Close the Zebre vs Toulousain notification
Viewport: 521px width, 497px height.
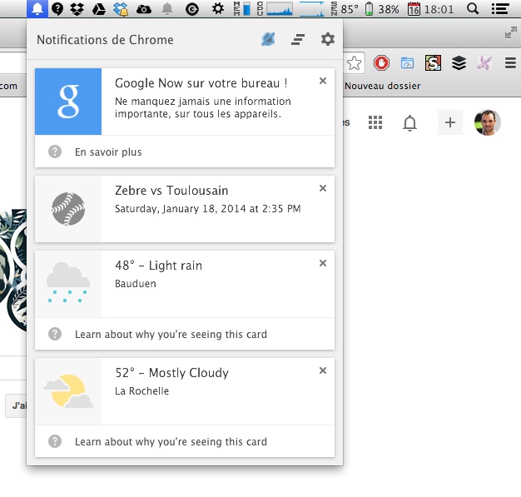click(x=323, y=188)
